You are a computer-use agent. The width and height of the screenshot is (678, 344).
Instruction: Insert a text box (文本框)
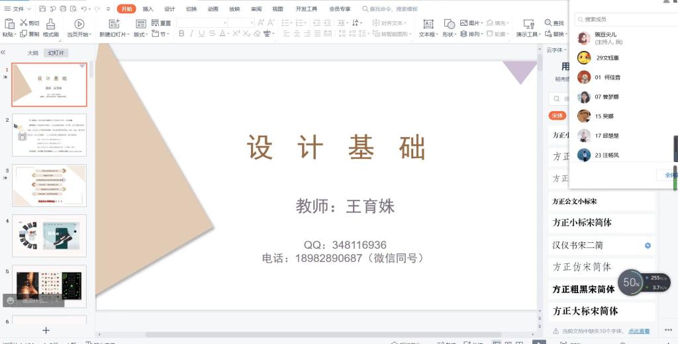428,24
